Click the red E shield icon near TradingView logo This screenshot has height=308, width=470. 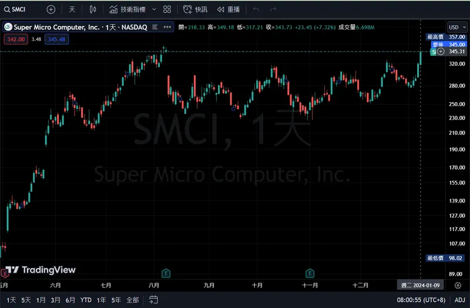(5, 273)
